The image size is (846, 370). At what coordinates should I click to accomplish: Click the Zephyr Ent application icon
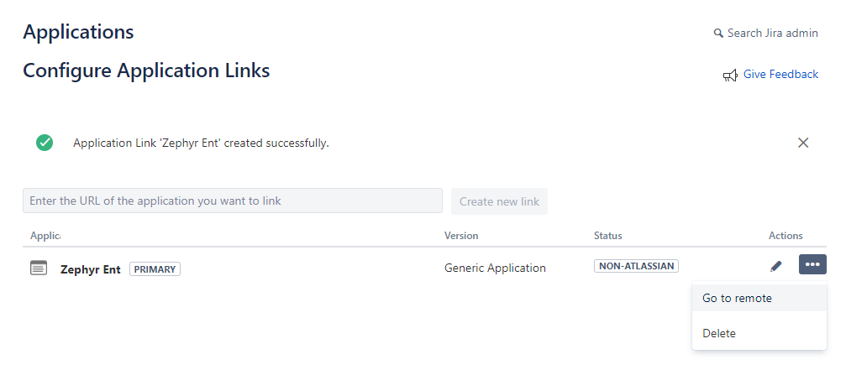pyautogui.click(x=39, y=268)
